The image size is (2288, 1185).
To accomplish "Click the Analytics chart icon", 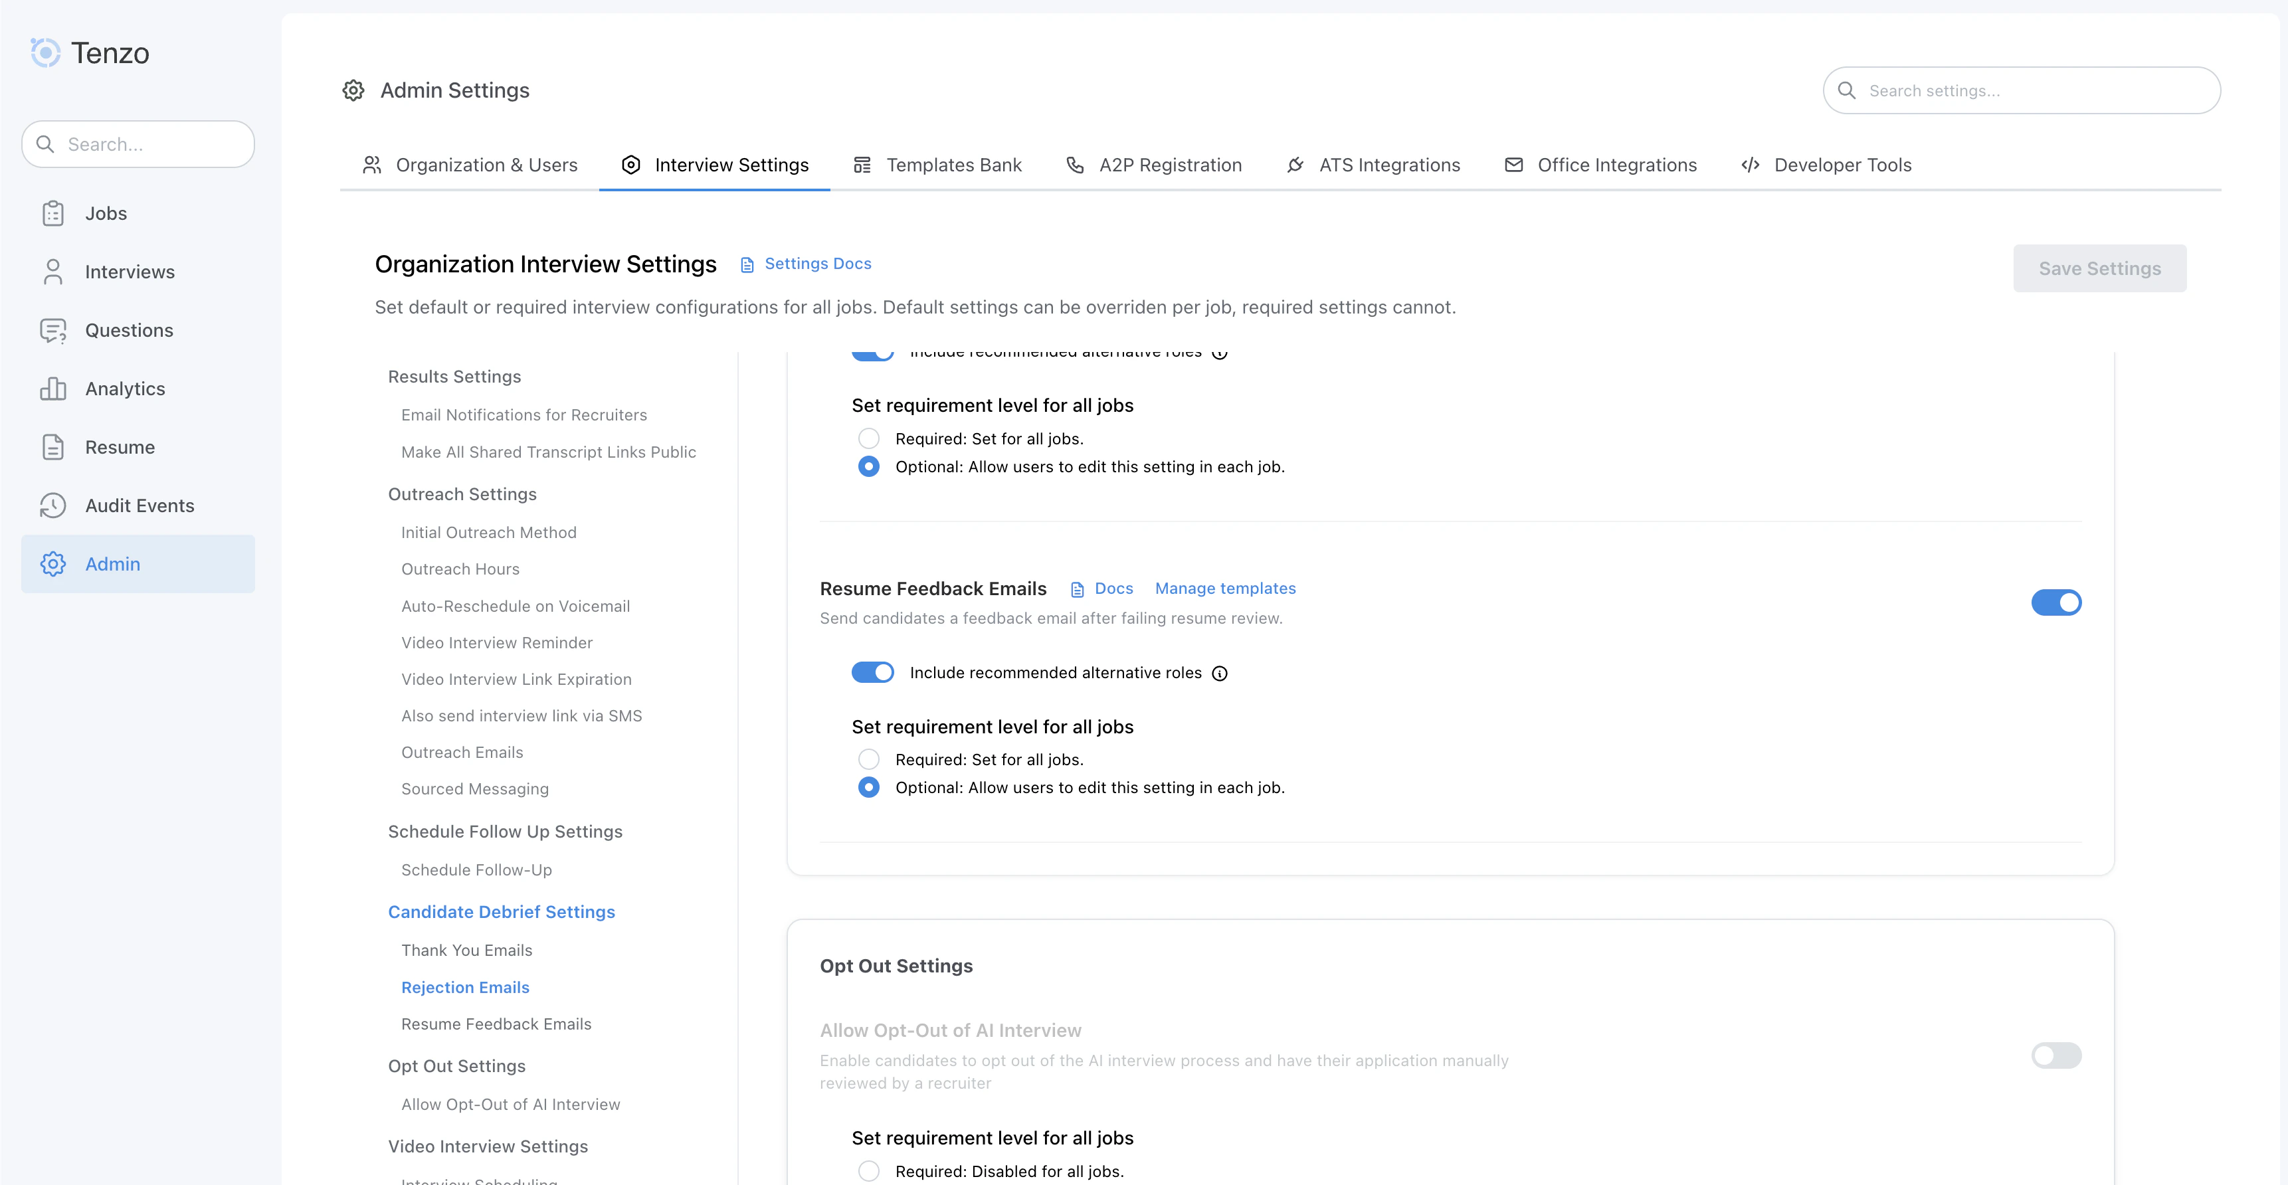I will click(x=53, y=388).
